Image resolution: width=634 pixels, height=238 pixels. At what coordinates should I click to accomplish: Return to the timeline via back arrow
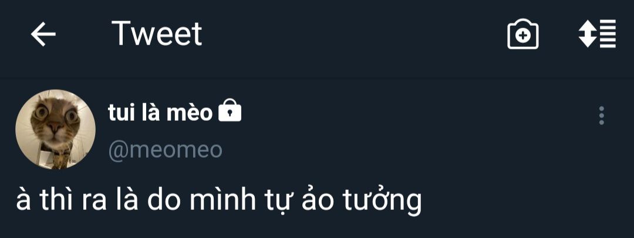pyautogui.click(x=43, y=35)
